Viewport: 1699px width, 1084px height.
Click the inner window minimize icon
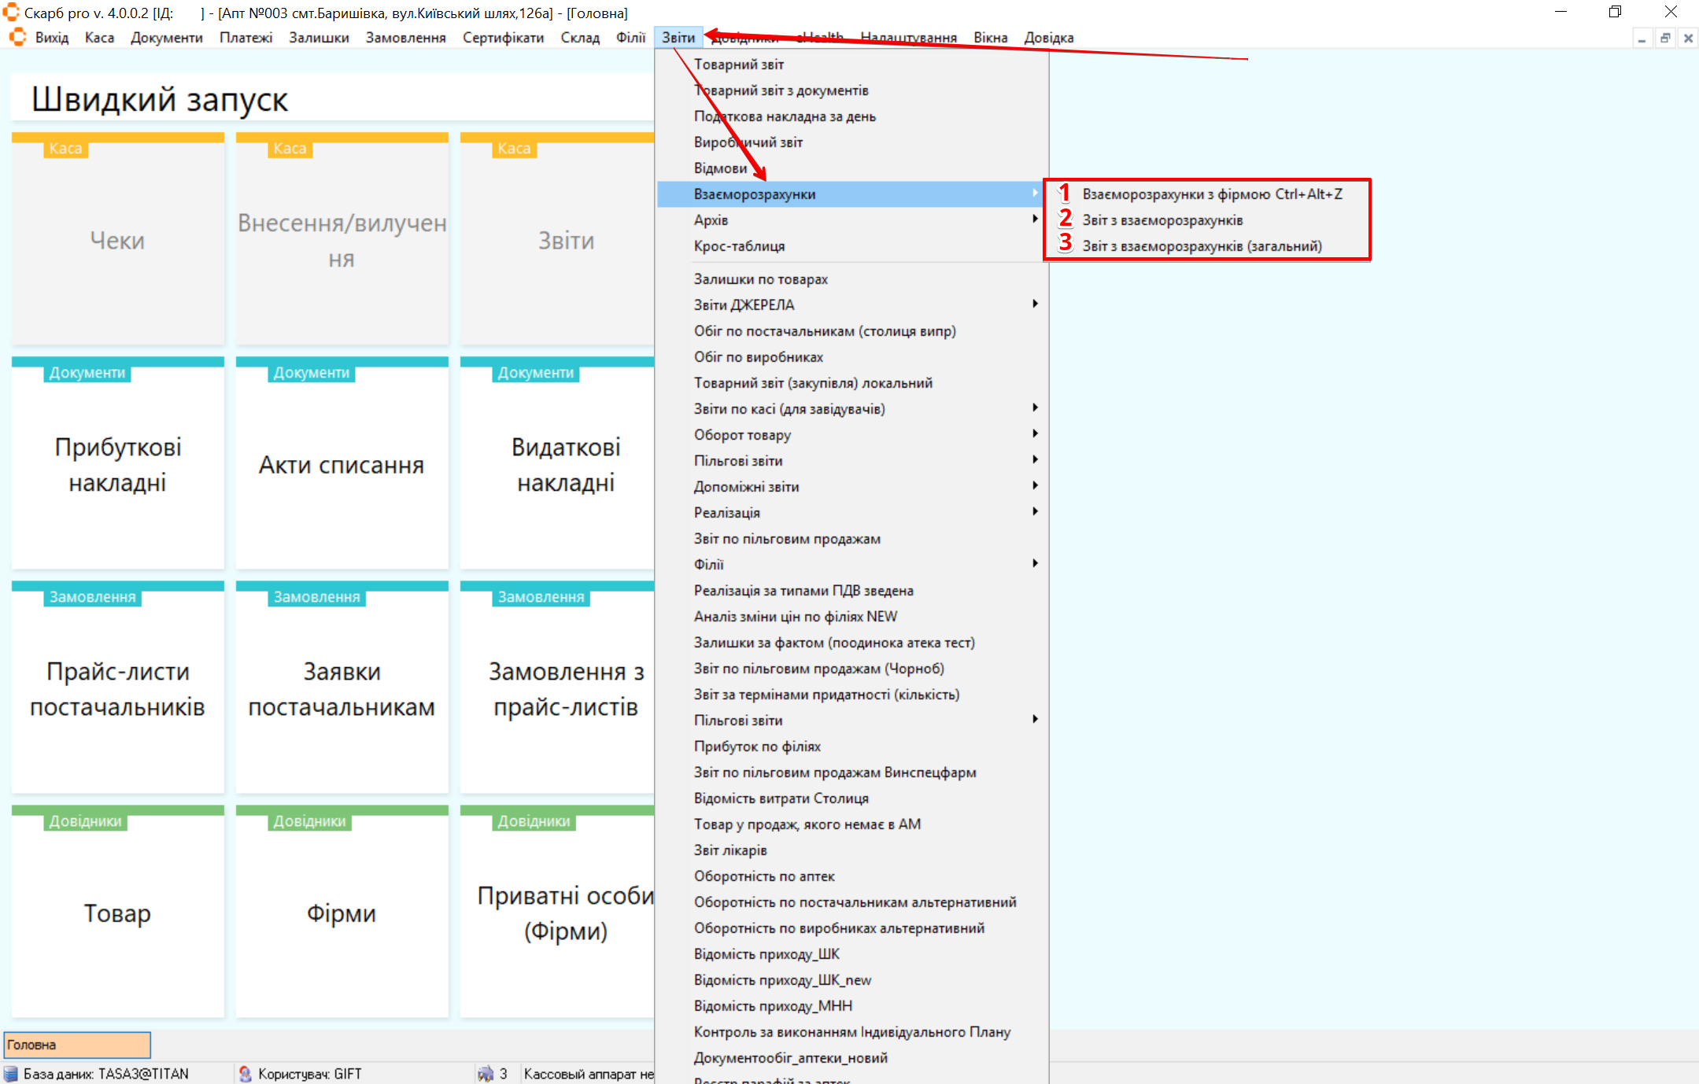(x=1642, y=38)
